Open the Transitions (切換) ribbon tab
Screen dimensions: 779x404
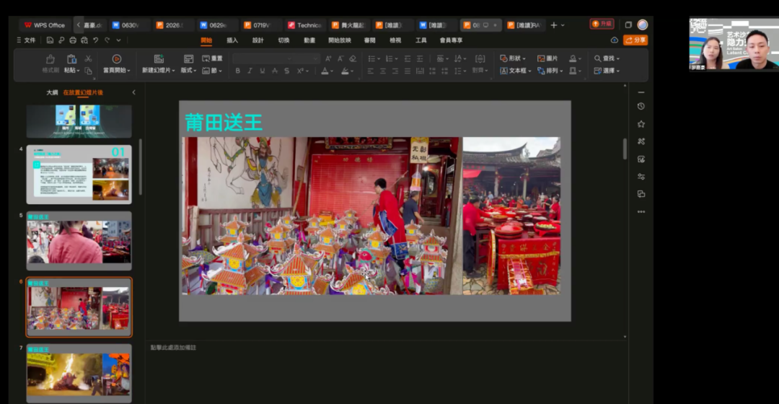(x=283, y=40)
